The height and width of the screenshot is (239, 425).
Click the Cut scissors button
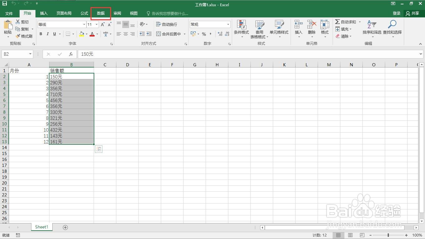tap(22, 22)
